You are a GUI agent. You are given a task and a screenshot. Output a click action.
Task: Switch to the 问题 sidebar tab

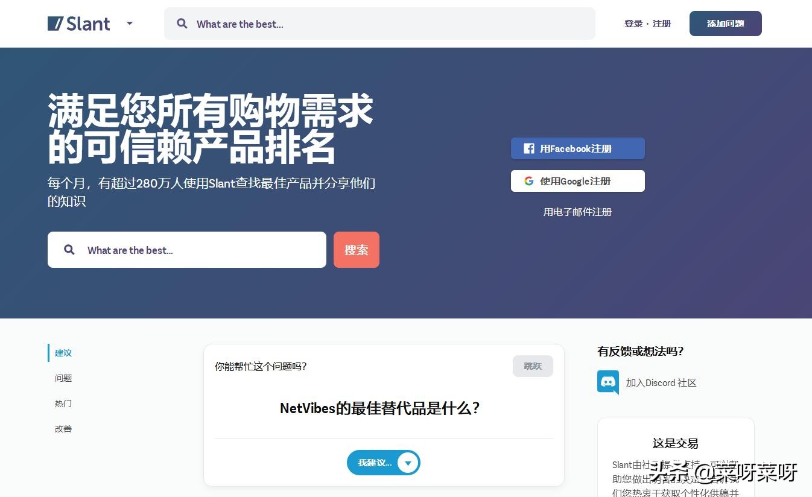pyautogui.click(x=63, y=378)
